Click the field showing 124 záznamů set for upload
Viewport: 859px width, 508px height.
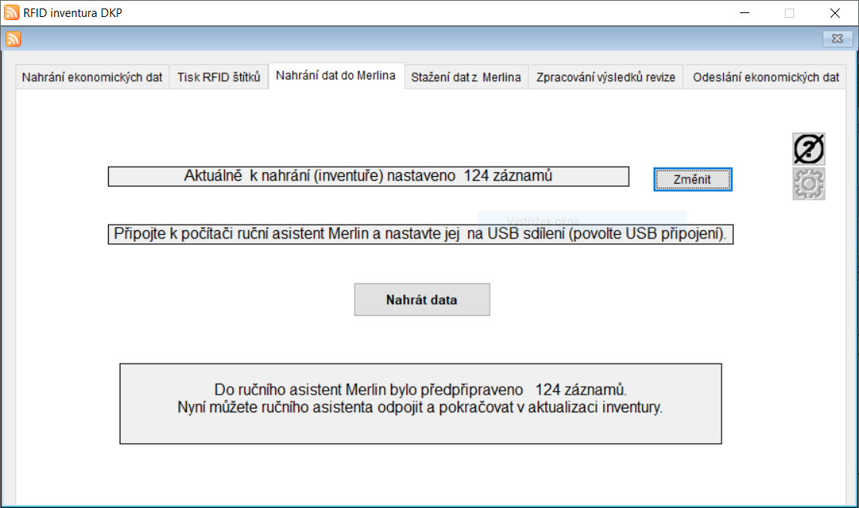(368, 177)
